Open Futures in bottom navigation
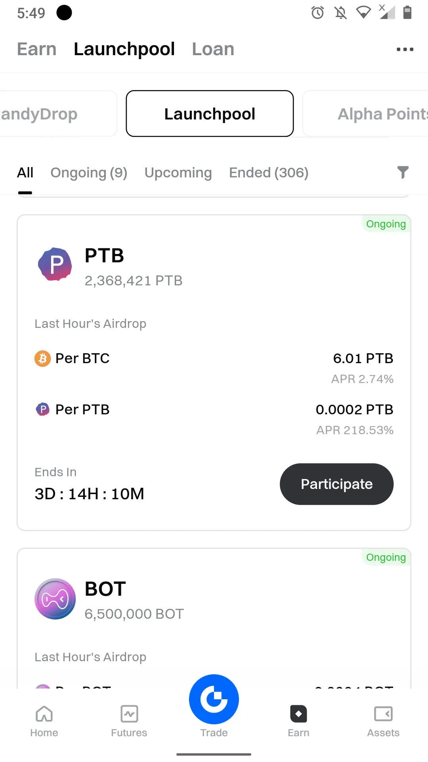The height and width of the screenshot is (762, 428). 129,721
